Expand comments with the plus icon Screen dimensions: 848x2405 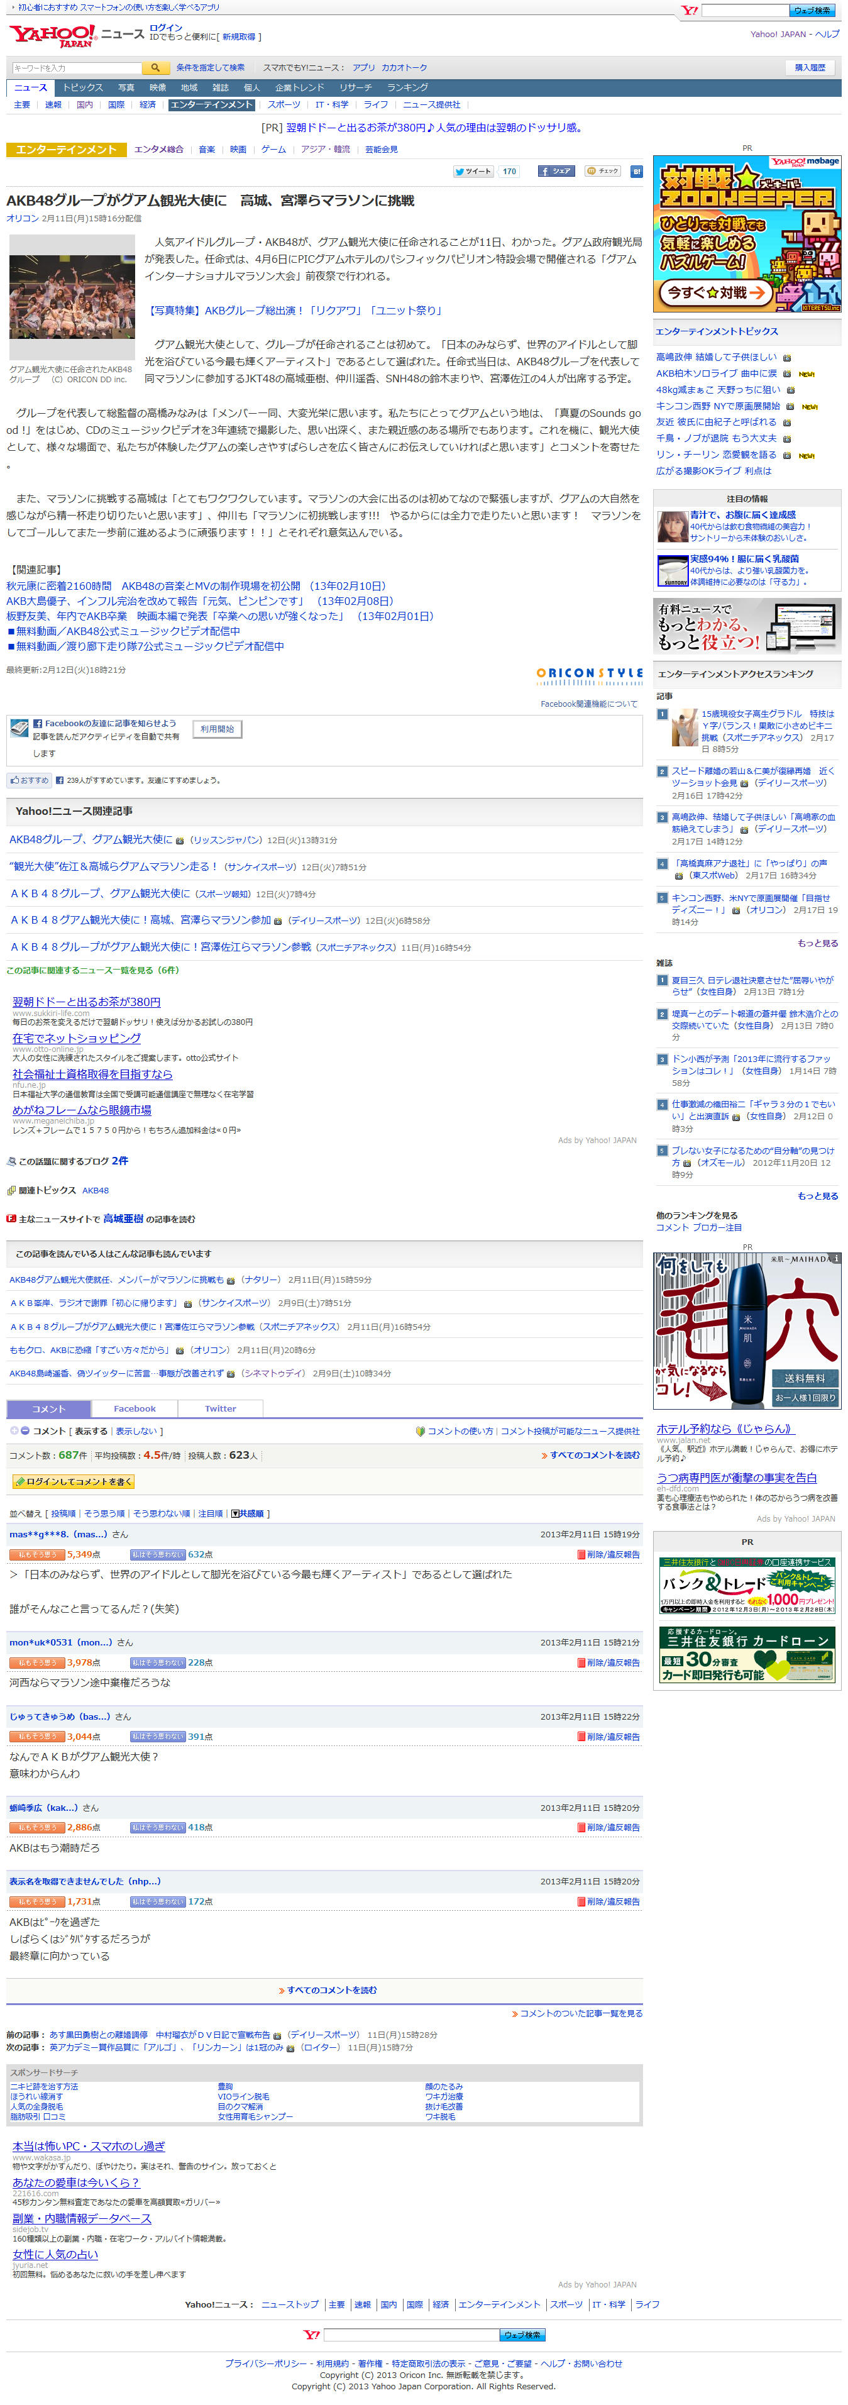14,1430
